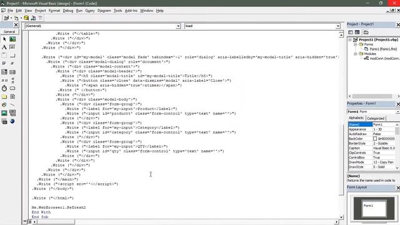Open the Add Form dropdown arrow
The width and height of the screenshot is (400, 225).
(x=21, y=18)
